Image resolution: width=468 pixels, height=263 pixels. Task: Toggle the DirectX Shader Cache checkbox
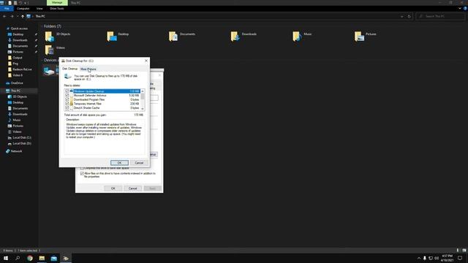tap(67, 107)
